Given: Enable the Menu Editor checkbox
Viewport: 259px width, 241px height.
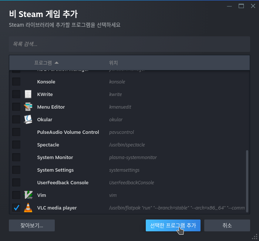Looking at the screenshot, I should (16, 107).
